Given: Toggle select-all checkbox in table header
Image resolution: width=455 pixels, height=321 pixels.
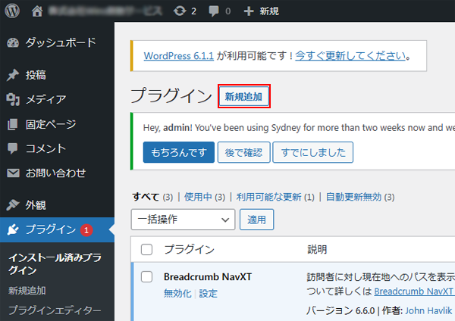Looking at the screenshot, I should (x=146, y=249).
